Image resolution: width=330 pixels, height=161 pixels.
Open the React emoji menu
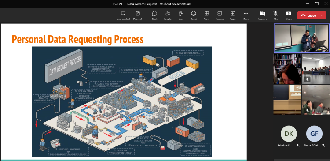[x=194, y=15]
